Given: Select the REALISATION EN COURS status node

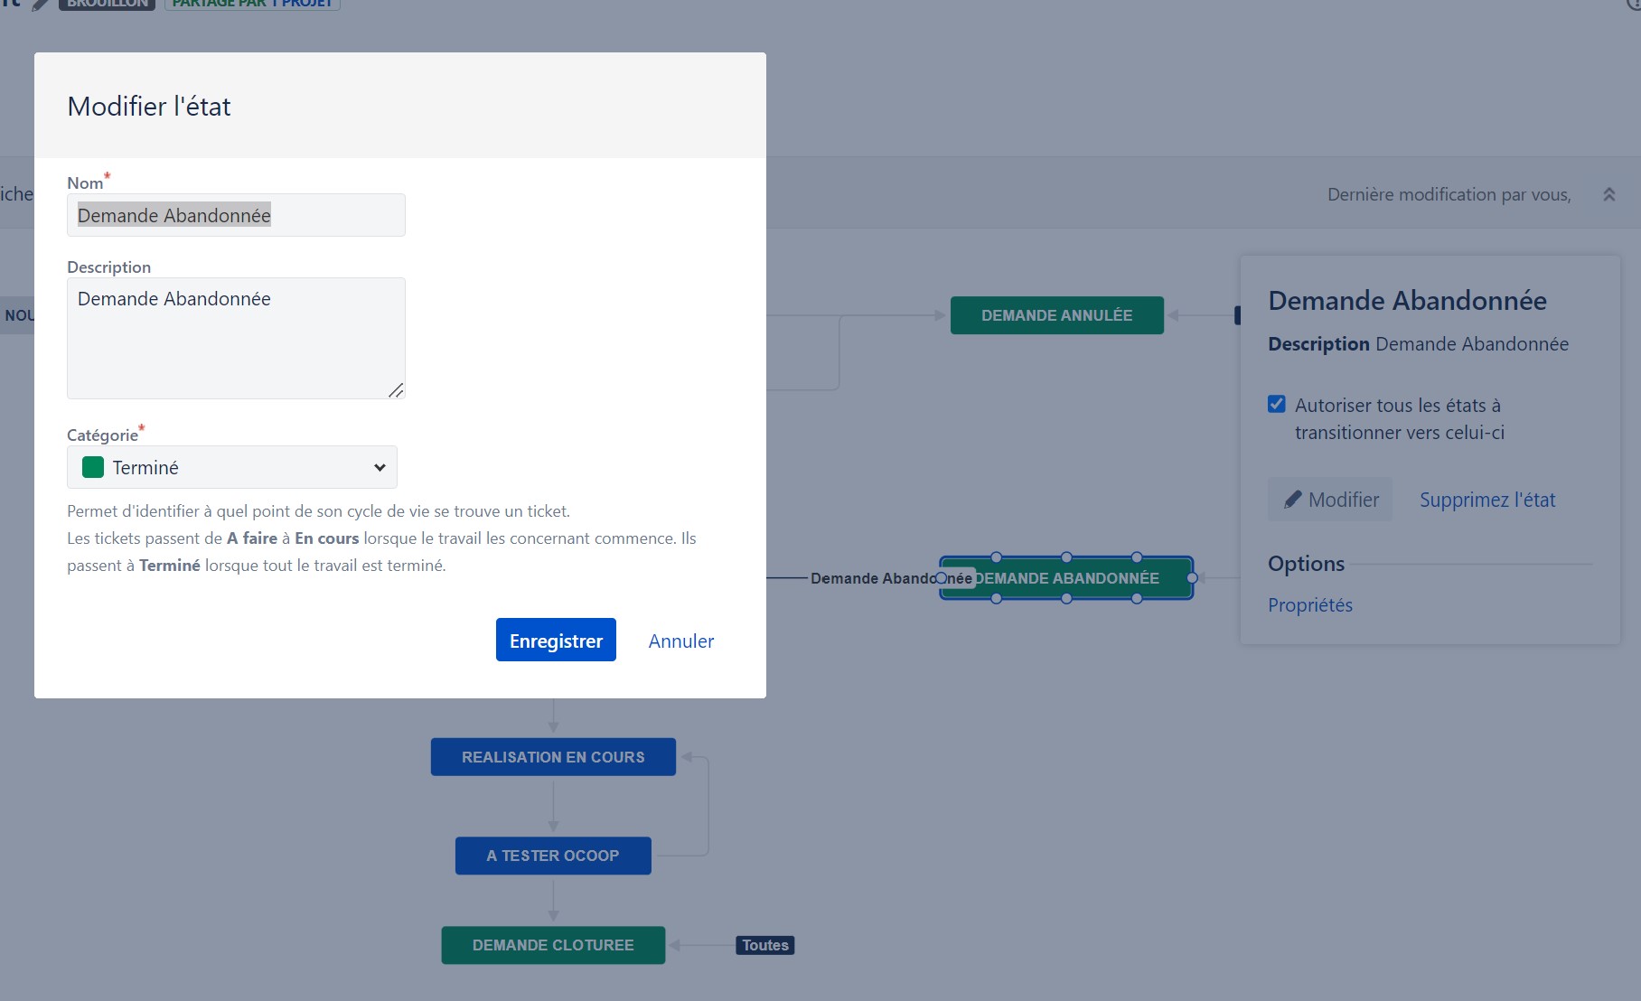Looking at the screenshot, I should pos(552,757).
